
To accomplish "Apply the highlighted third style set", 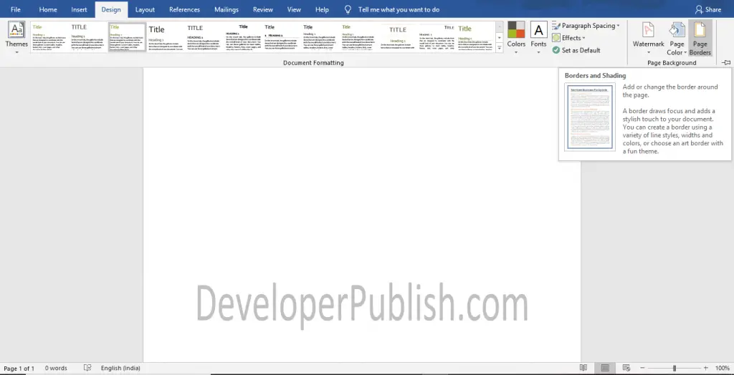I will (x=126, y=36).
